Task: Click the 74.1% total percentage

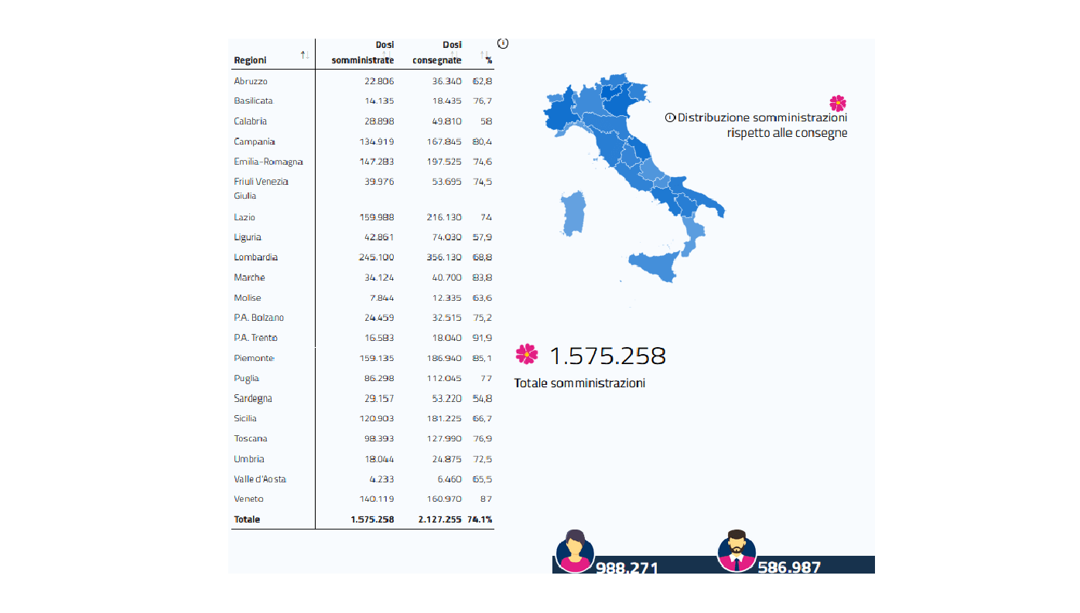Action: 480,519
